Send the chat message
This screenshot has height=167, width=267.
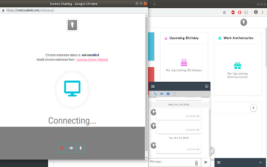[x=206, y=162]
